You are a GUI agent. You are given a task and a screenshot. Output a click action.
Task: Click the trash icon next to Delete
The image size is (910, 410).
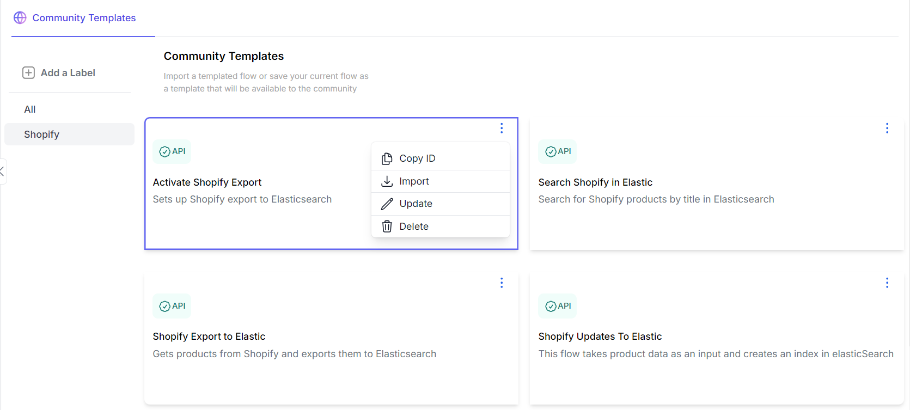[387, 227]
